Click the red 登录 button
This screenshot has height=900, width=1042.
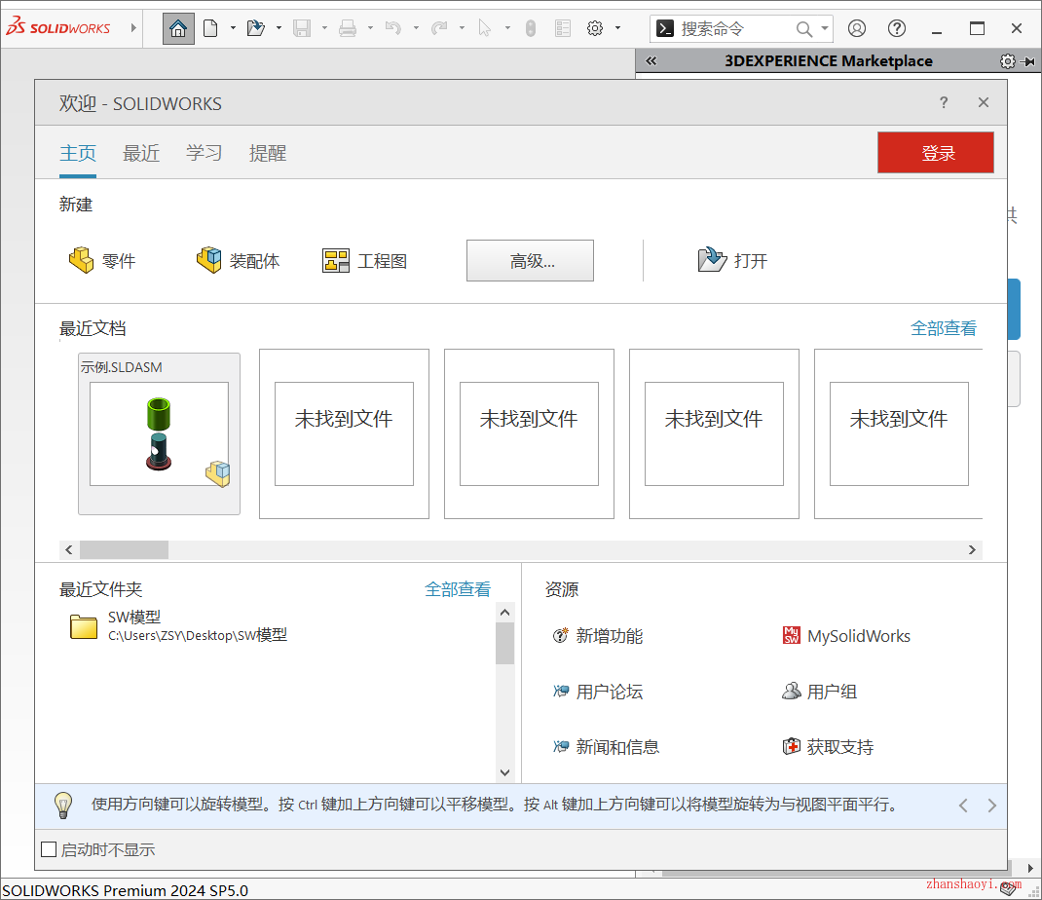coord(936,152)
